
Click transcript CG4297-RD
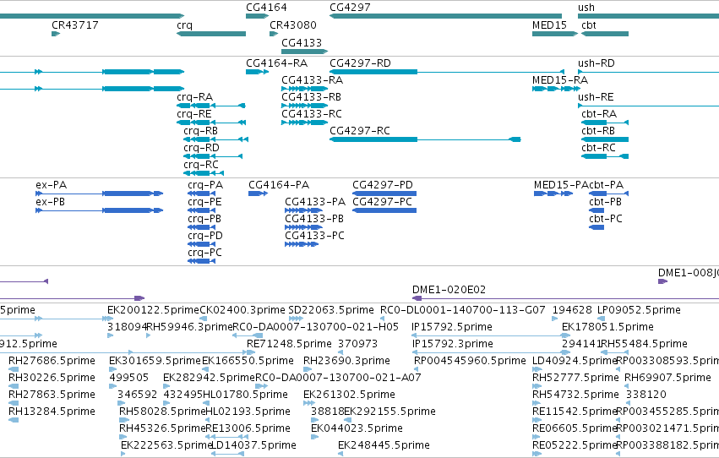447,72
